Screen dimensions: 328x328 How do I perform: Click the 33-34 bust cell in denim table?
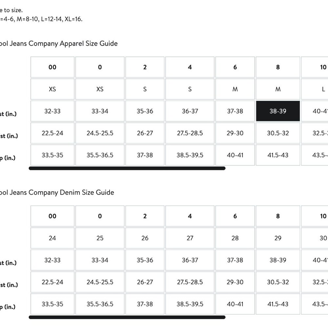coord(100,260)
